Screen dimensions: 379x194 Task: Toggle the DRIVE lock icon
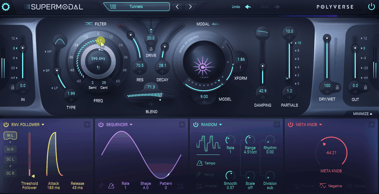151,49
